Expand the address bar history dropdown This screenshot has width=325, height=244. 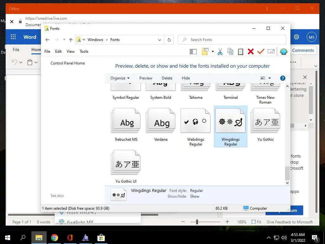[x=160, y=40]
